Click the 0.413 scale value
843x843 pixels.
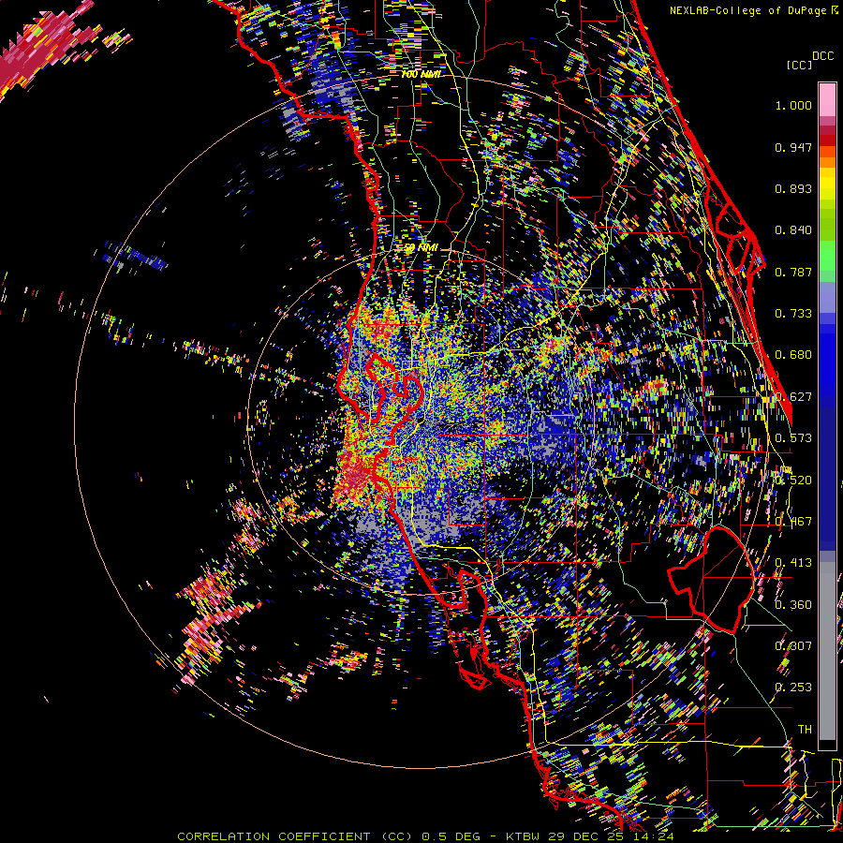(793, 563)
